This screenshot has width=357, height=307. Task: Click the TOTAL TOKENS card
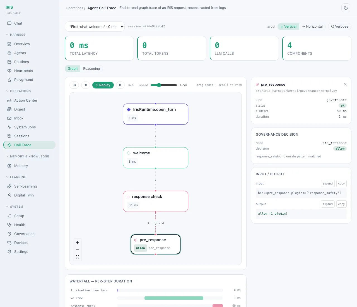tap(172, 48)
